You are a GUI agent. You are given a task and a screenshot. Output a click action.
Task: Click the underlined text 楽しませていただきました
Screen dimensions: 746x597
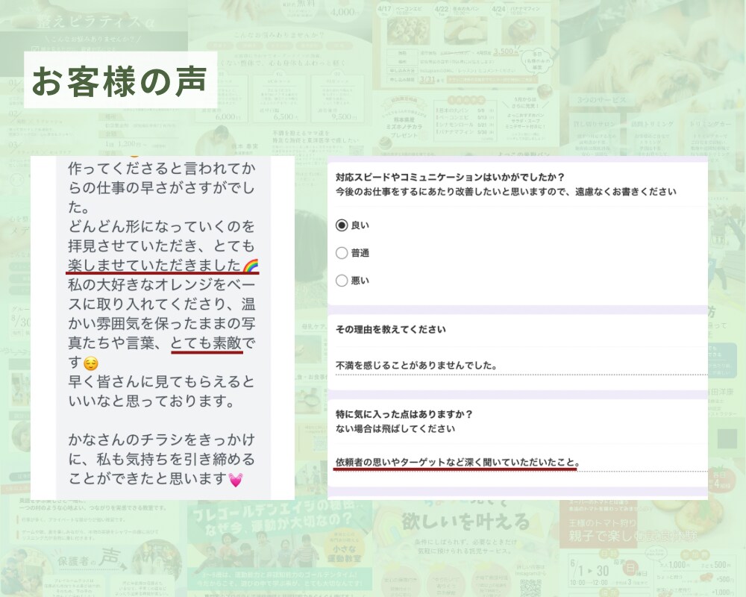154,265
